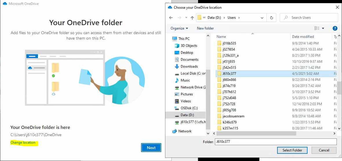Expand address bar history dropdown

click(x=262, y=18)
